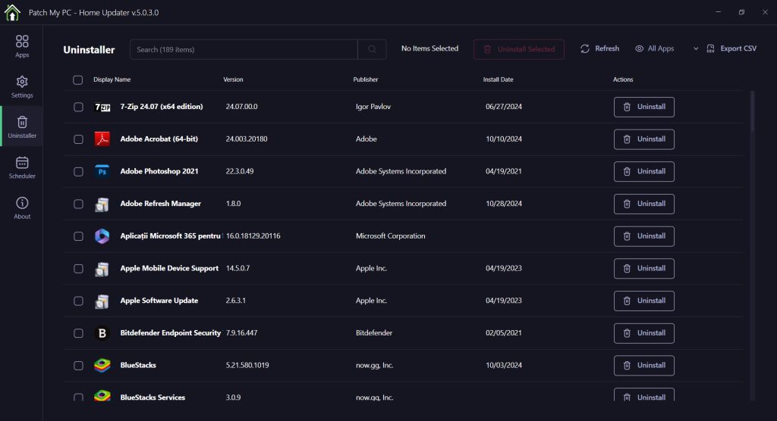Click the Patch My PC home logo
Viewport: 777px width, 421px height.
point(12,12)
